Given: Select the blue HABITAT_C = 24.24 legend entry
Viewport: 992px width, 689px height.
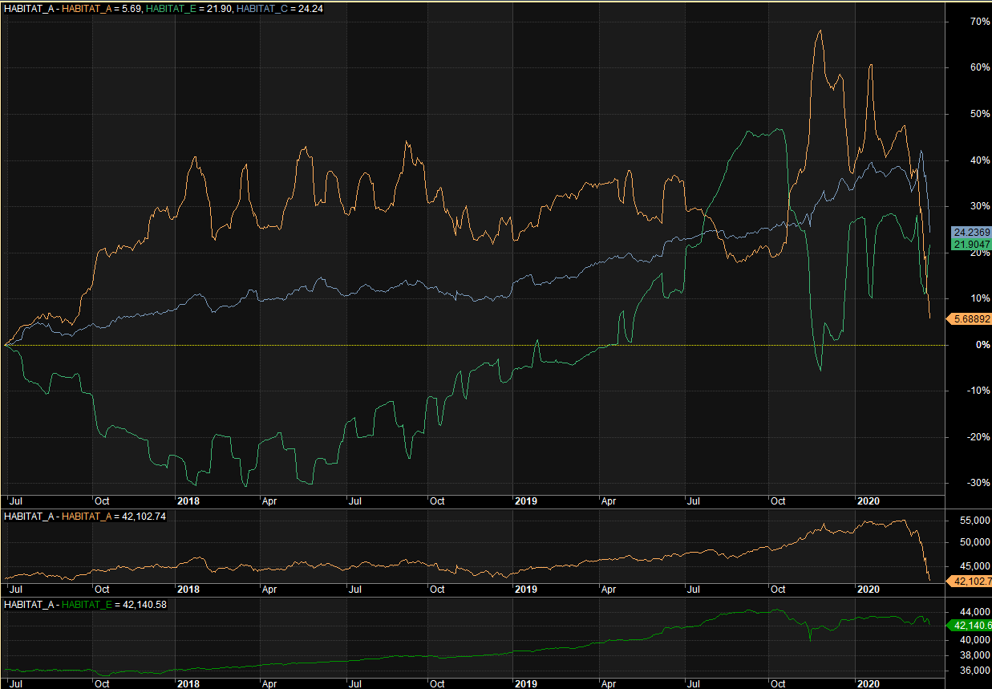Looking at the screenshot, I should 278,8.
